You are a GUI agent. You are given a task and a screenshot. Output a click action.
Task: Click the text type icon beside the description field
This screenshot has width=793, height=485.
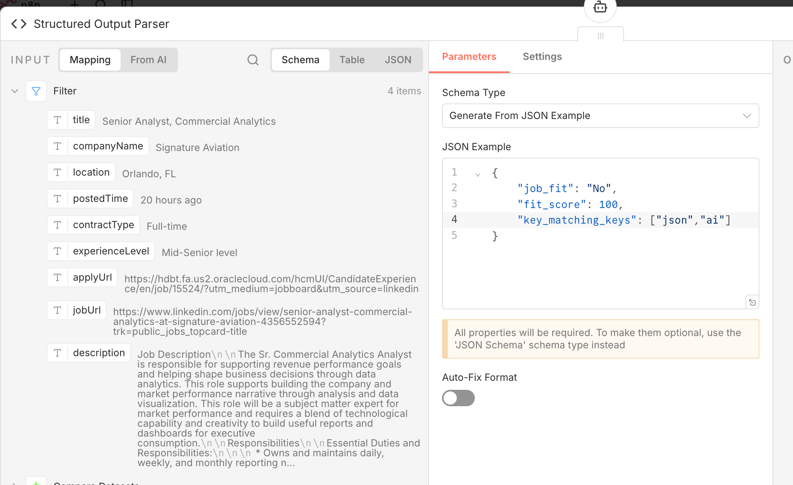click(57, 353)
